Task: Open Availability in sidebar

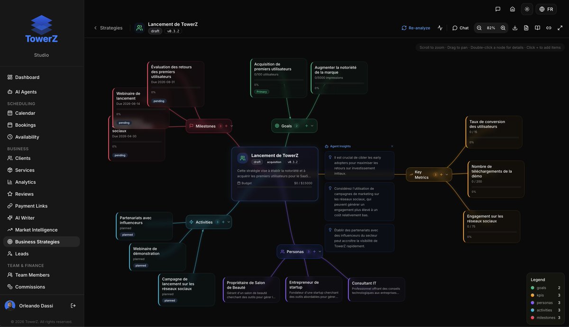Action: click(42, 137)
